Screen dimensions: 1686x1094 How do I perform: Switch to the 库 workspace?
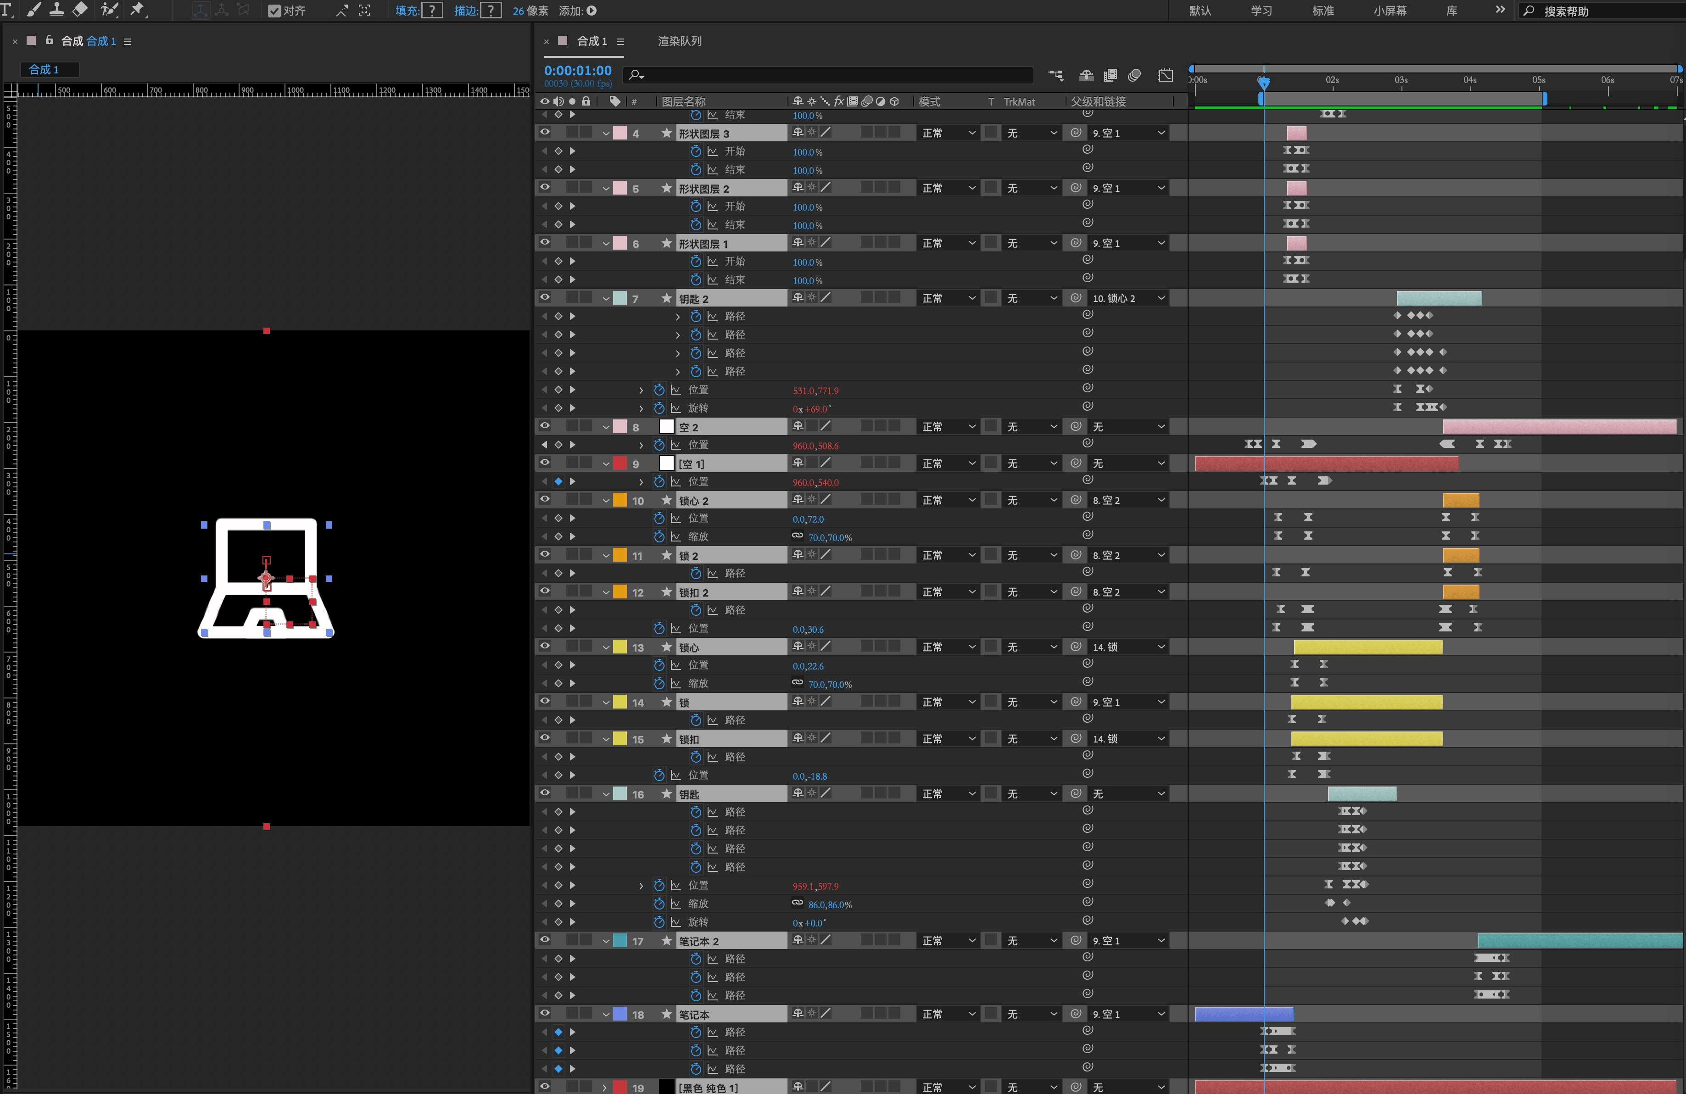tap(1452, 11)
